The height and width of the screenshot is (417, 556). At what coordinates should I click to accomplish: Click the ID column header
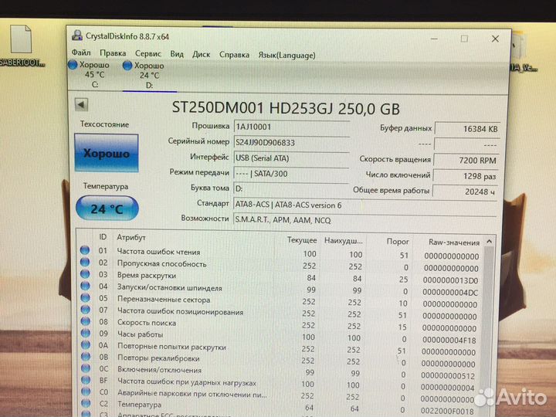[x=103, y=237]
